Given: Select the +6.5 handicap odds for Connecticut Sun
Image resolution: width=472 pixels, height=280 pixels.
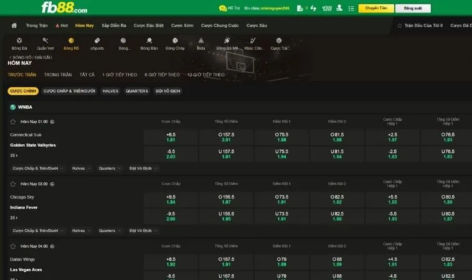Looking at the screenshot, I should 171,137.
